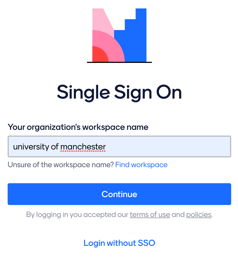Image resolution: width=238 pixels, height=257 pixels.
Task: Click the colorful company logo icon
Action: point(119,35)
